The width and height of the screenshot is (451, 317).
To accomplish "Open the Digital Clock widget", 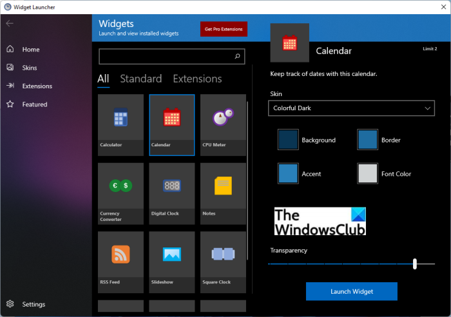I will [x=171, y=193].
